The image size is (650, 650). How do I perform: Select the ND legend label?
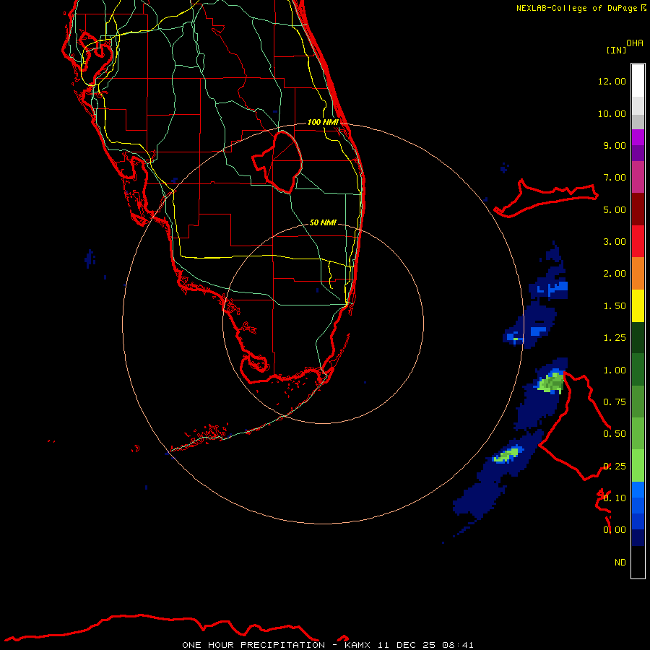[x=620, y=563]
